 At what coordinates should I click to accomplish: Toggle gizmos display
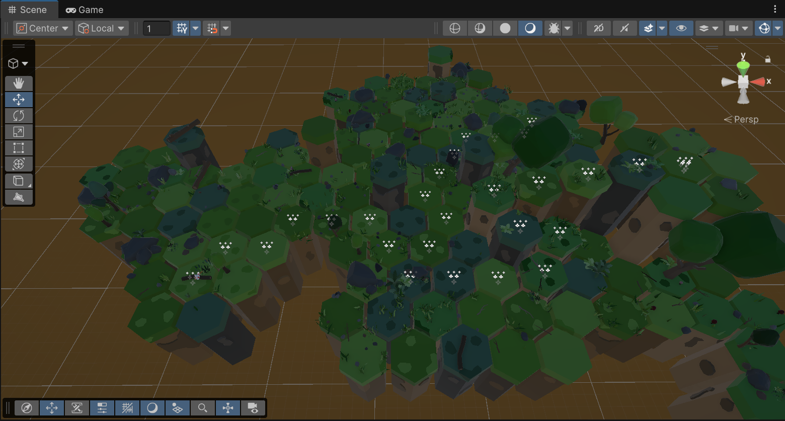(x=764, y=28)
